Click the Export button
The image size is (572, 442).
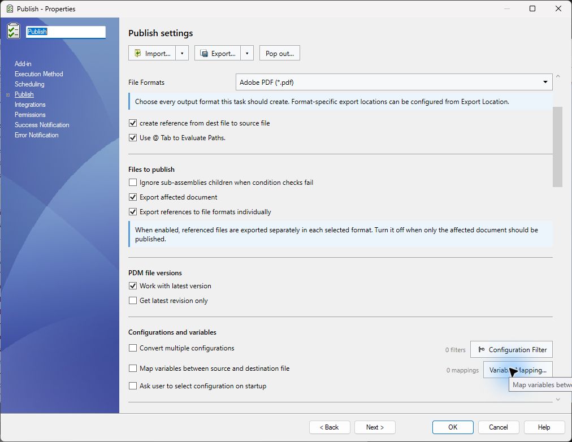[x=218, y=53]
